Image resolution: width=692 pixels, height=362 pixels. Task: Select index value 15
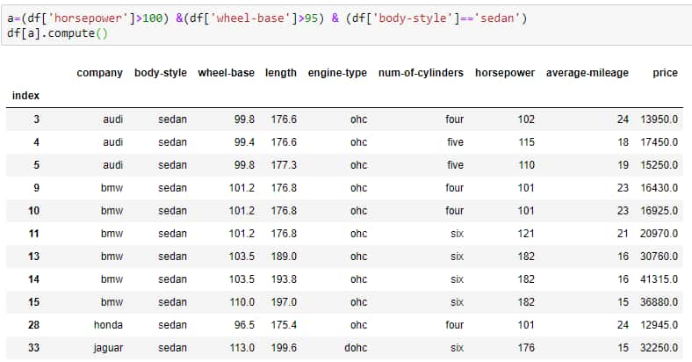point(34,302)
